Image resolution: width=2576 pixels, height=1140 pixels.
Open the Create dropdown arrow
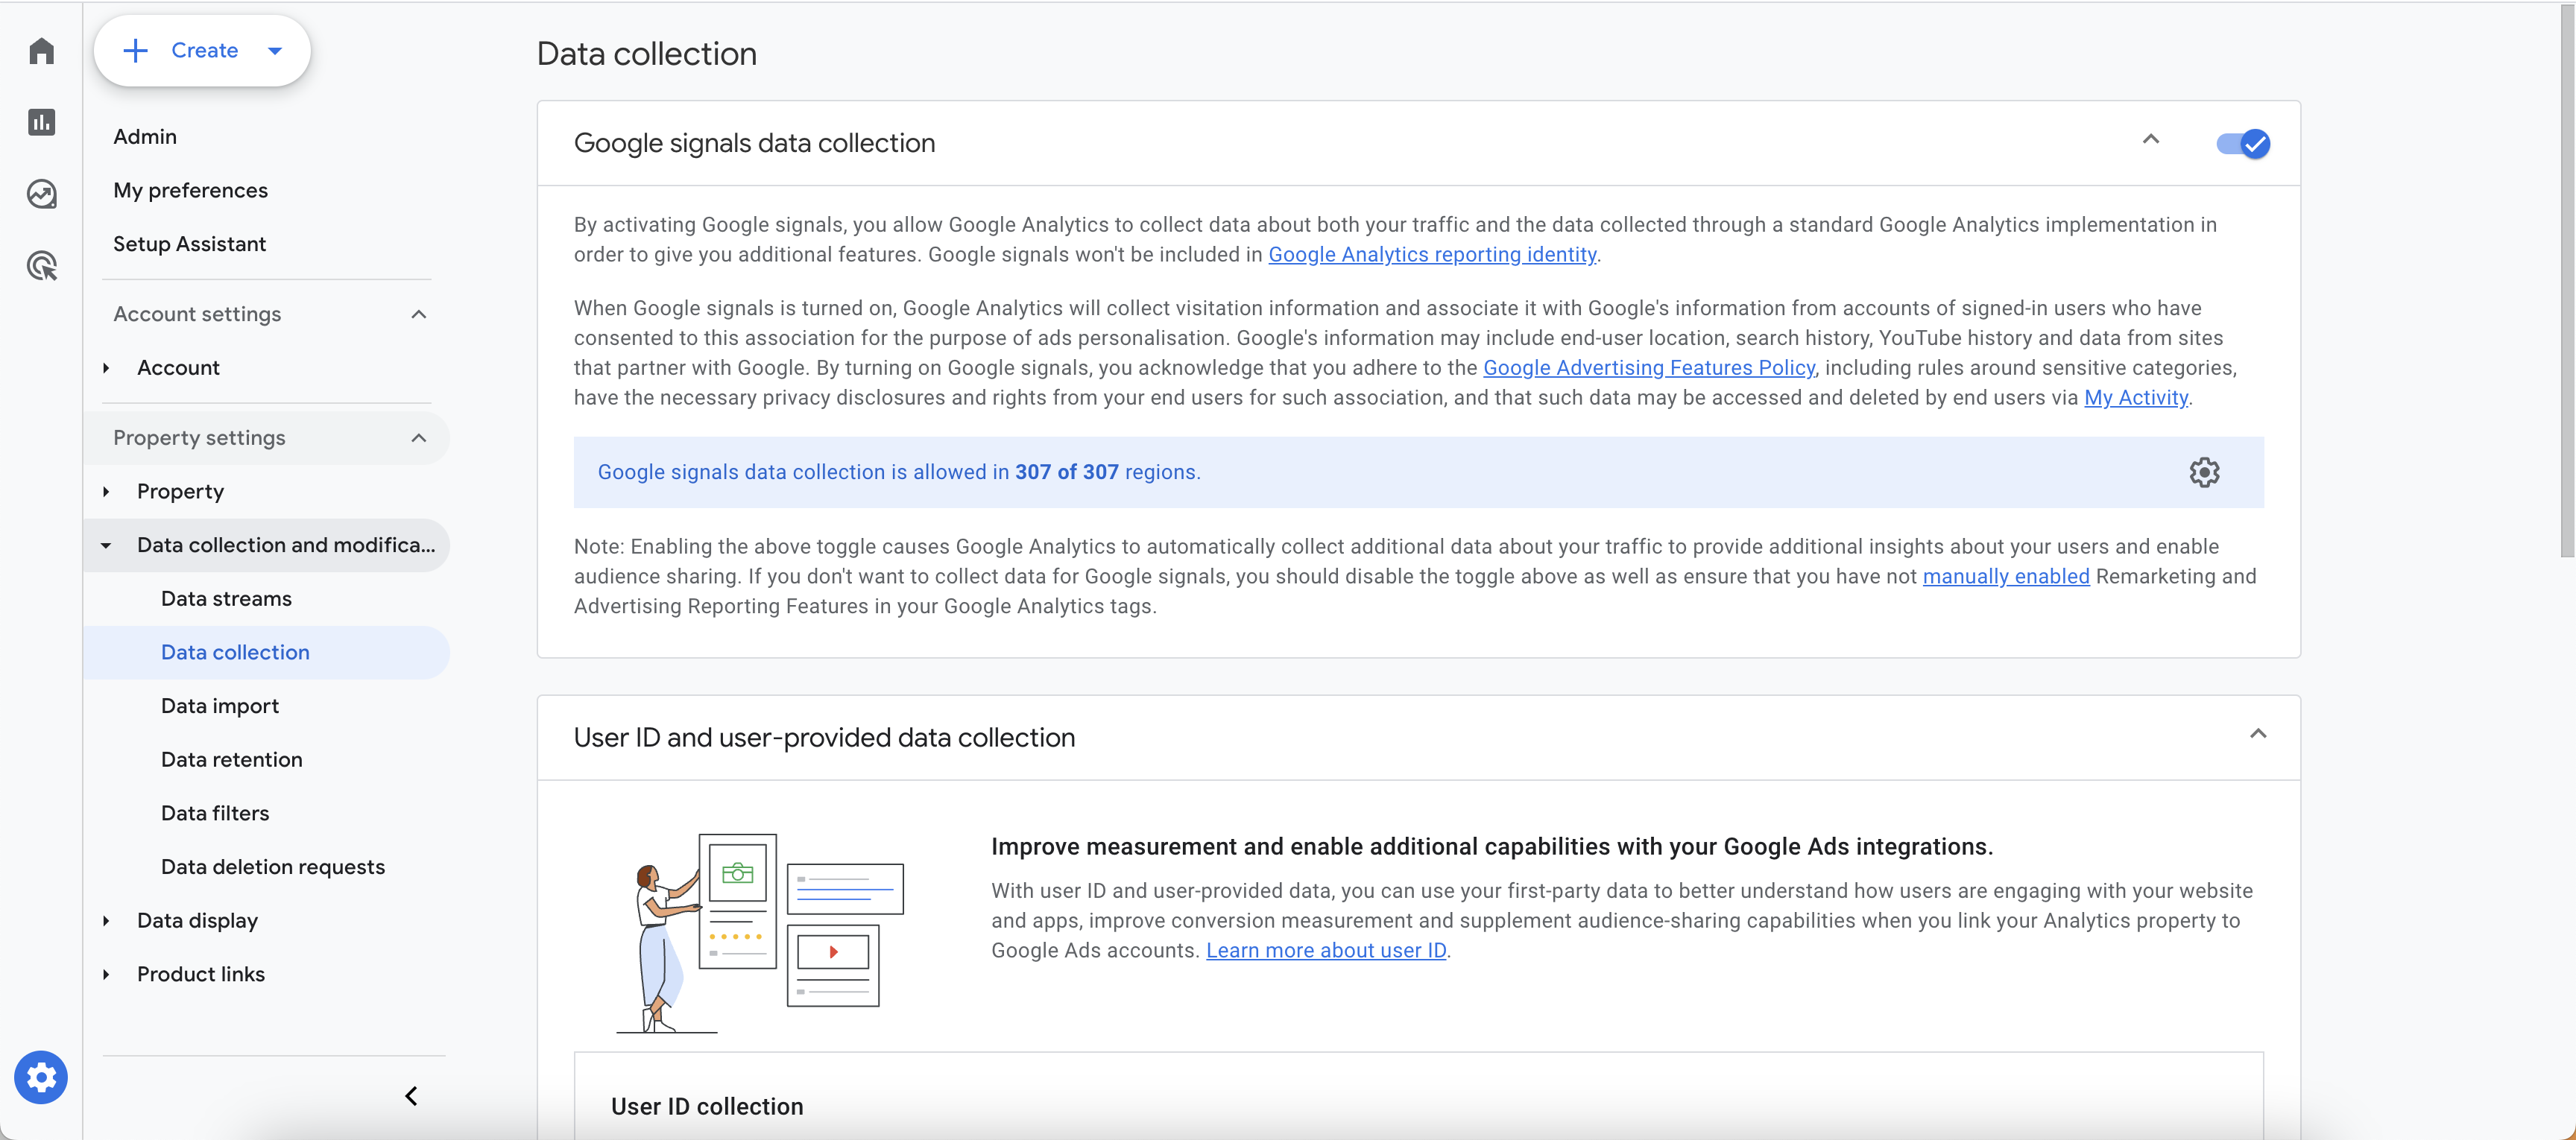pyautogui.click(x=275, y=51)
